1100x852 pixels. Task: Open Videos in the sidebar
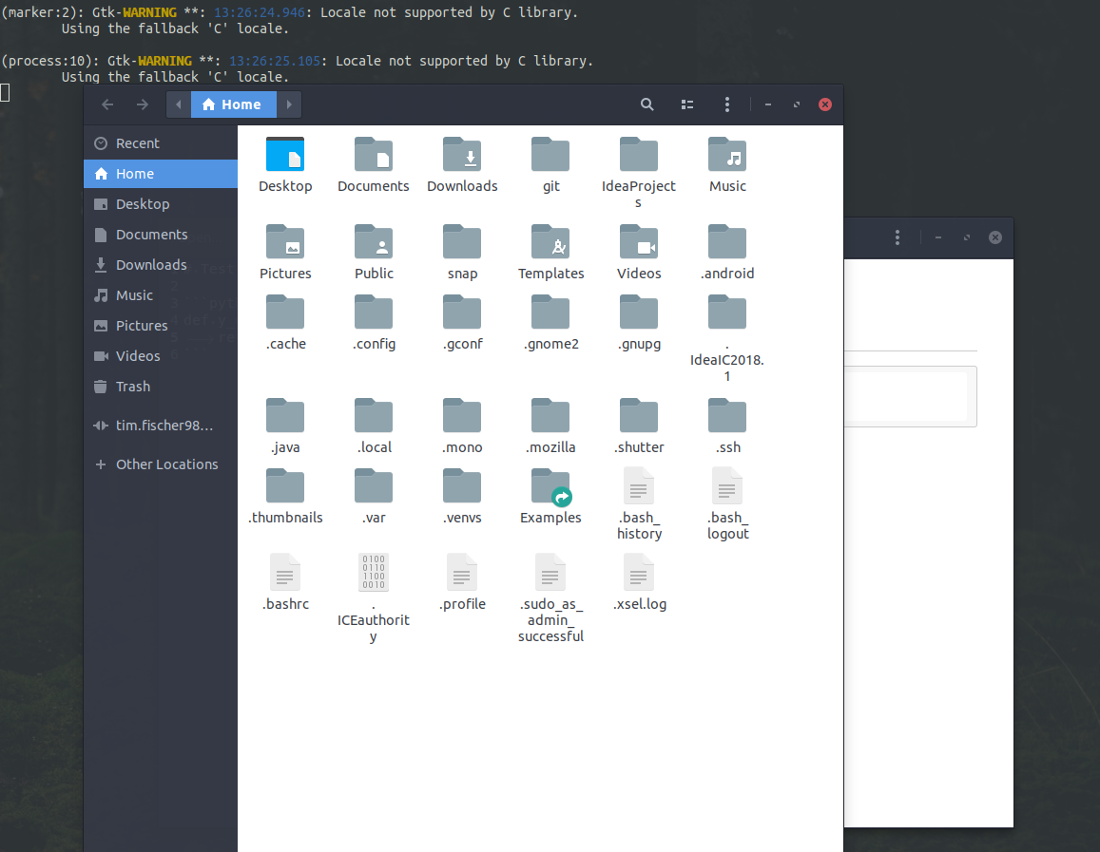161,356
